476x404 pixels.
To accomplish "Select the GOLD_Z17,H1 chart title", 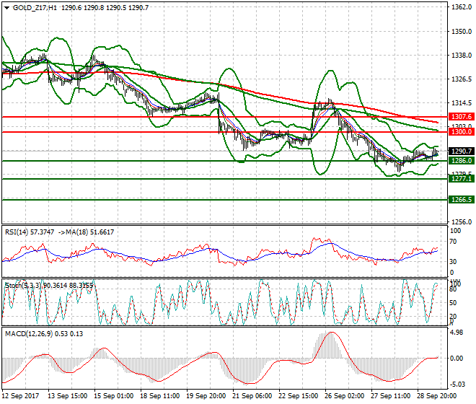I will 35,7.
